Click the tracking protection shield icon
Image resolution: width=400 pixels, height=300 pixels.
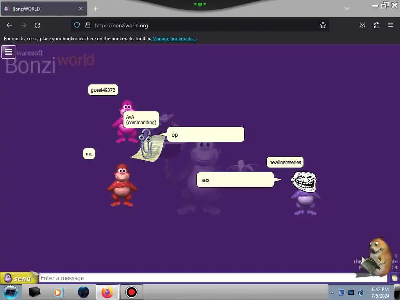pos(77,25)
